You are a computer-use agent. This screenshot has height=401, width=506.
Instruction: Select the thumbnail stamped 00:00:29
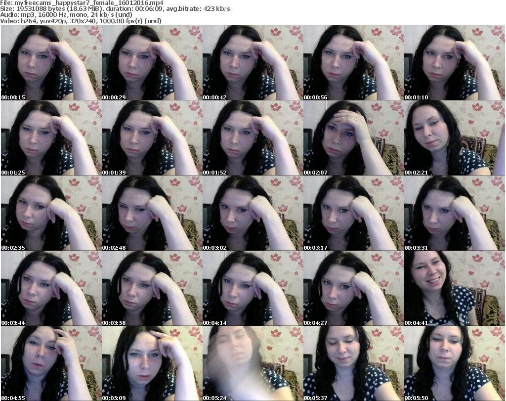click(x=152, y=63)
